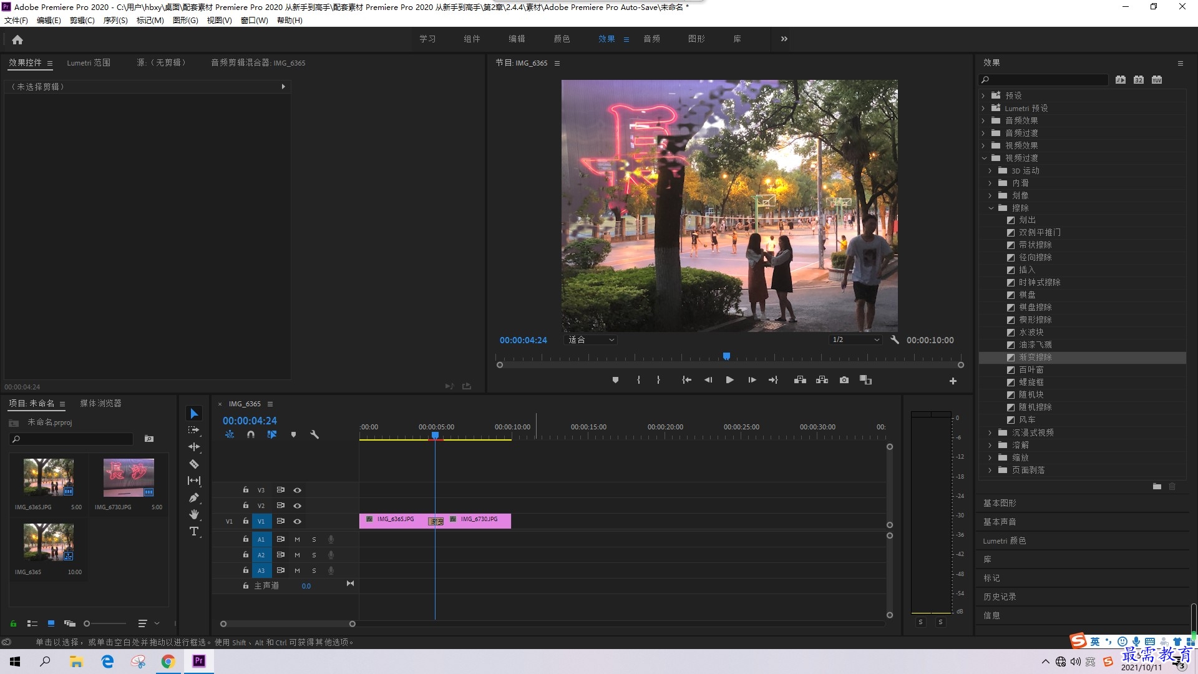Select the 渐变擦除 transition
The width and height of the screenshot is (1198, 674).
[x=1035, y=358]
